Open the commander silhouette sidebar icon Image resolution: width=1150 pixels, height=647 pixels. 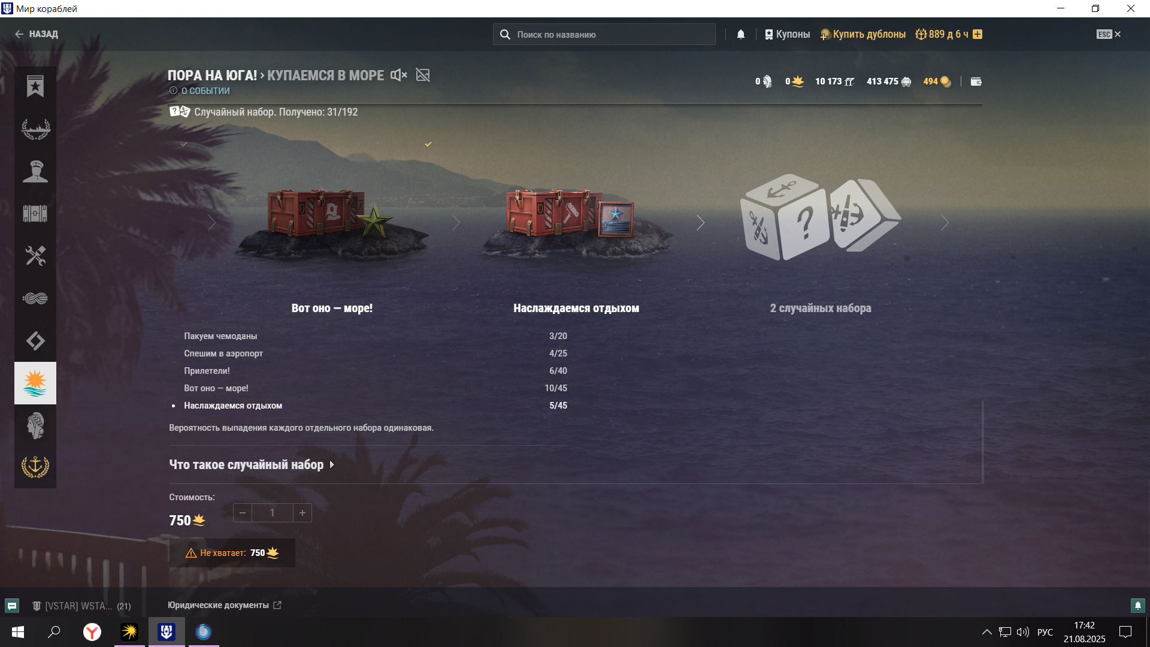(35, 171)
